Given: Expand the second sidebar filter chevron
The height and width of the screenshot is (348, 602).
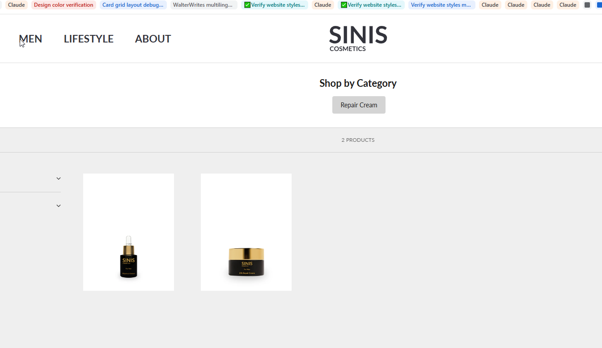Looking at the screenshot, I should [x=58, y=206].
